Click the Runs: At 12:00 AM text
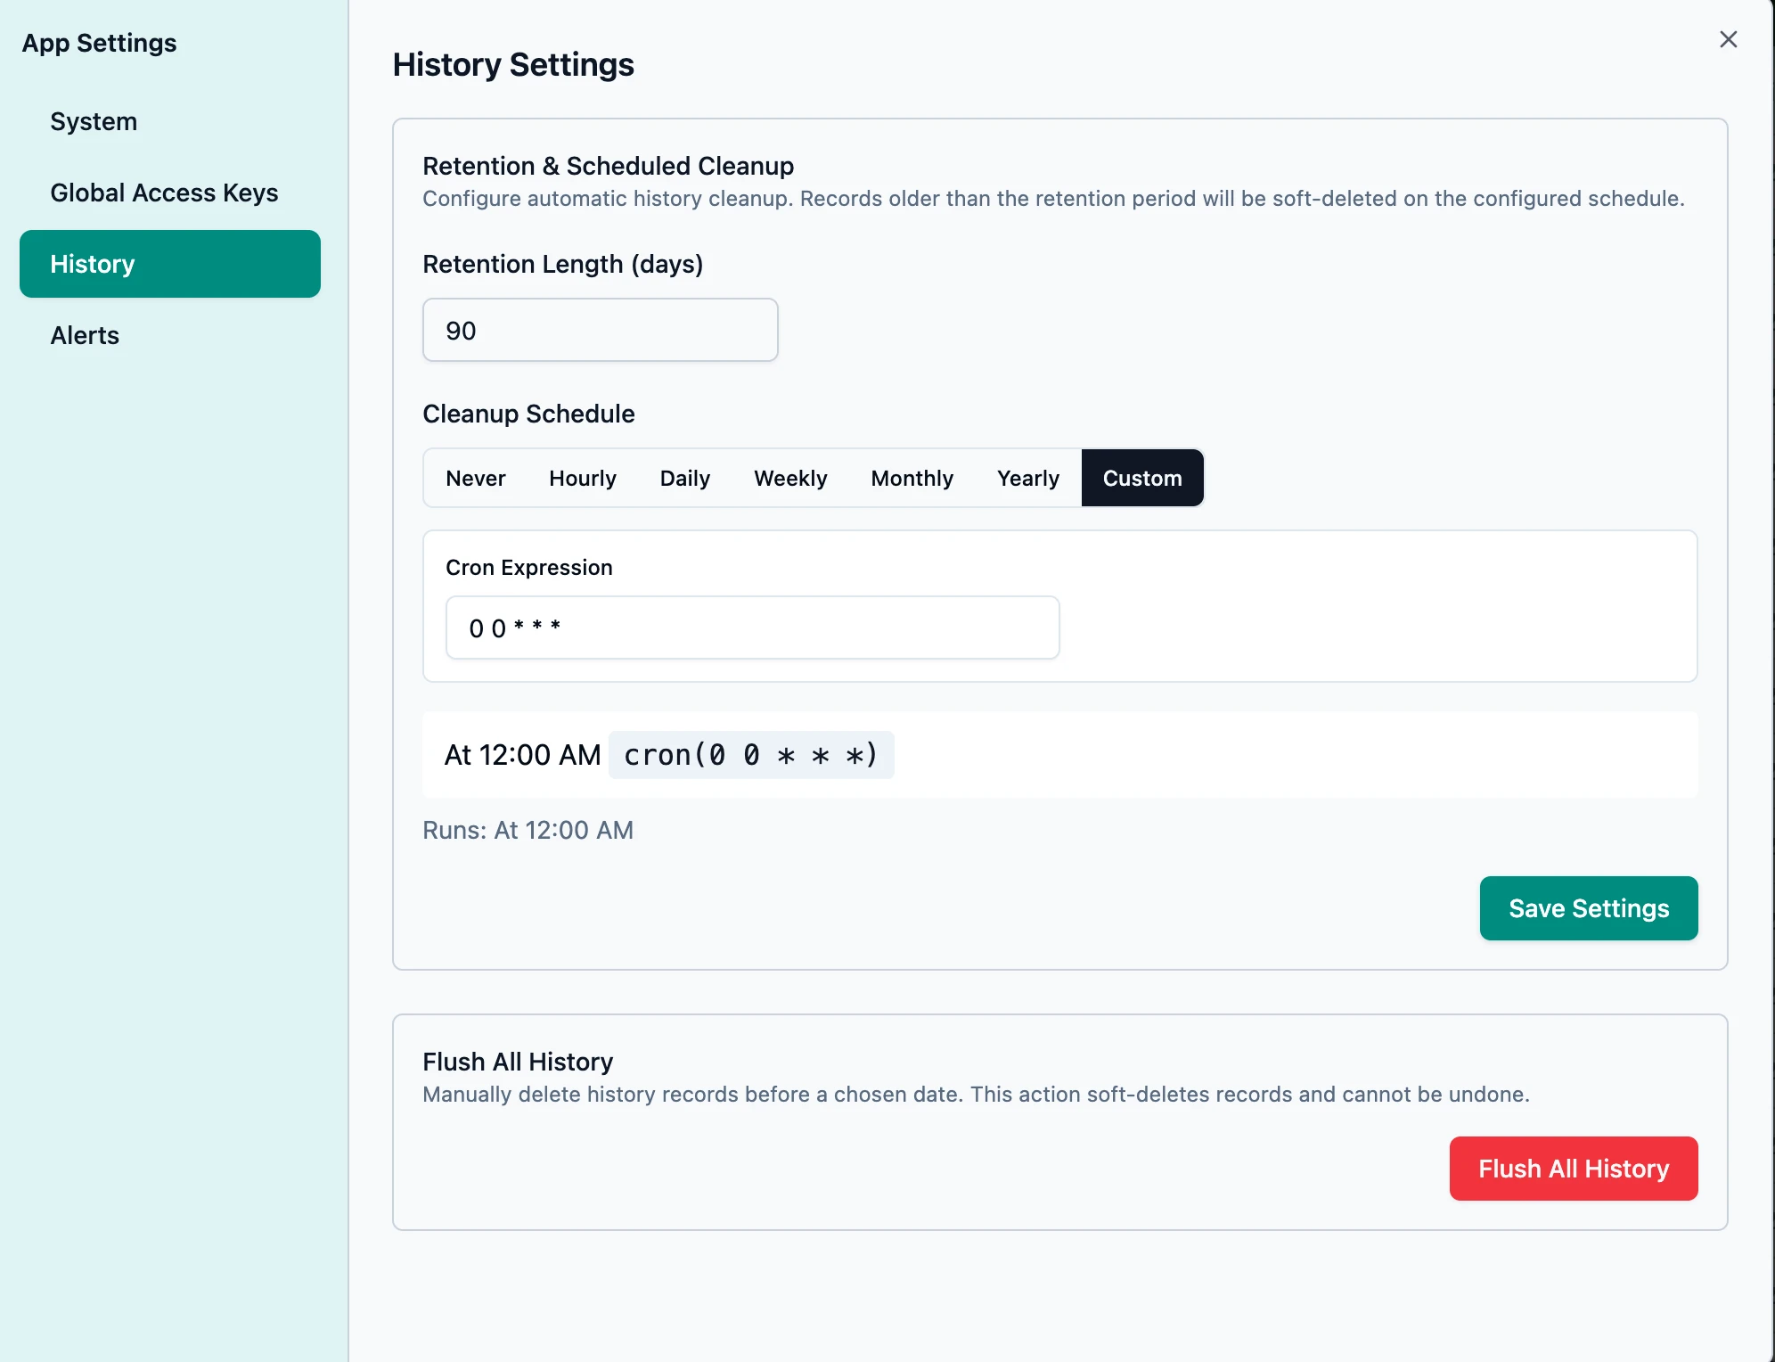 click(528, 830)
